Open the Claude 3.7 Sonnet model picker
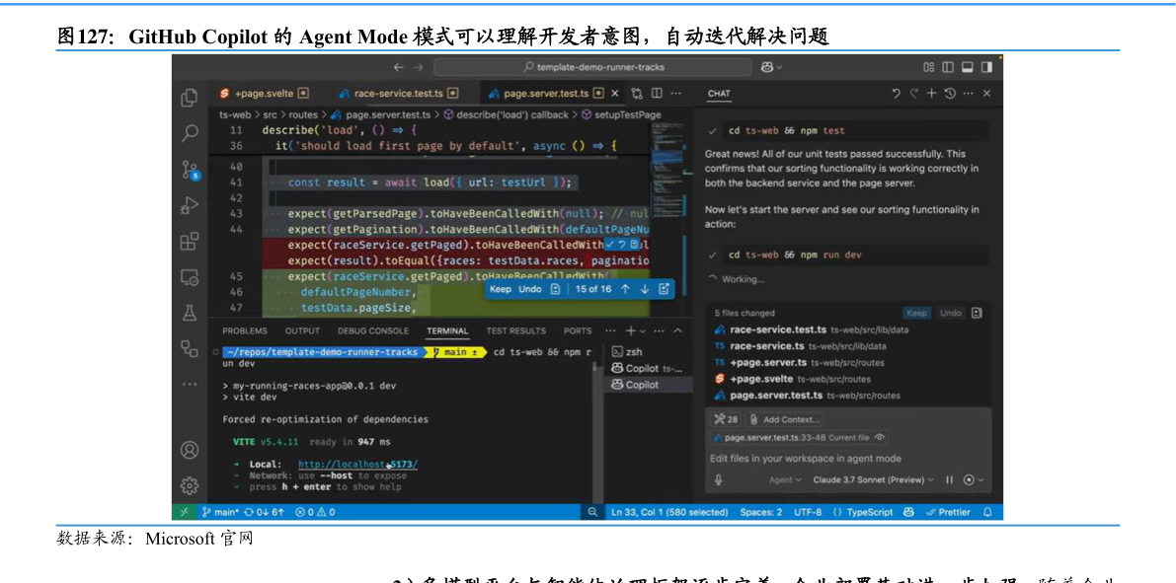 (x=873, y=479)
